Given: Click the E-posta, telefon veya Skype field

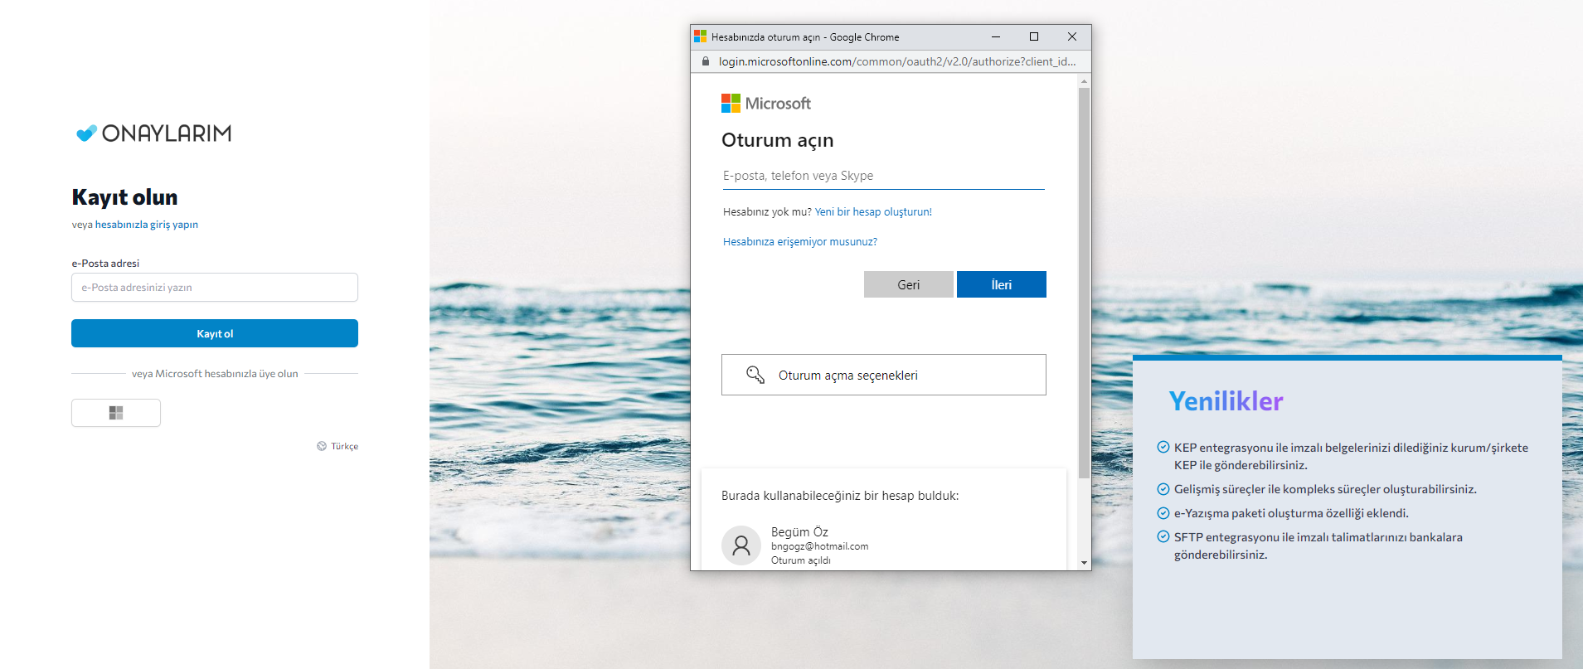Looking at the screenshot, I should [x=882, y=176].
